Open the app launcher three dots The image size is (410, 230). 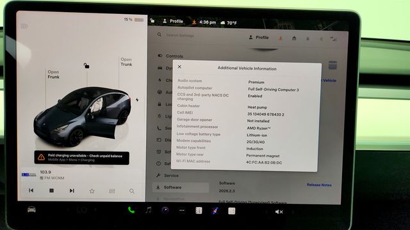pos(182,210)
